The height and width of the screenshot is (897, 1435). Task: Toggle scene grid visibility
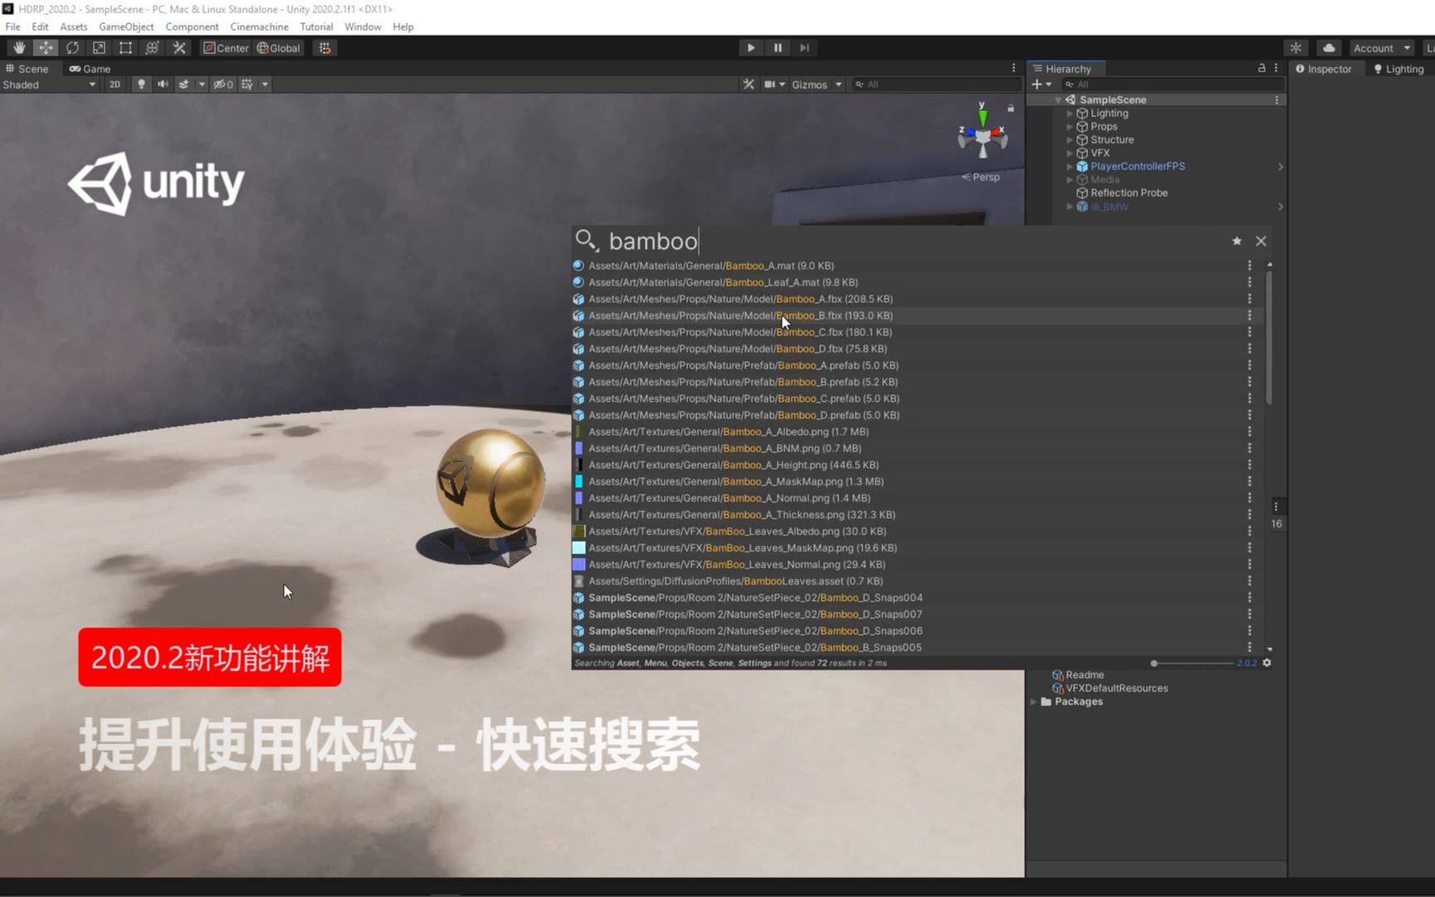click(x=247, y=85)
